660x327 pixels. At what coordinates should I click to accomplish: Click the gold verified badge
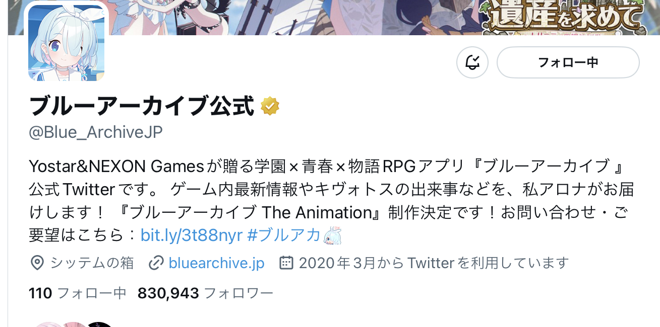[x=270, y=106]
